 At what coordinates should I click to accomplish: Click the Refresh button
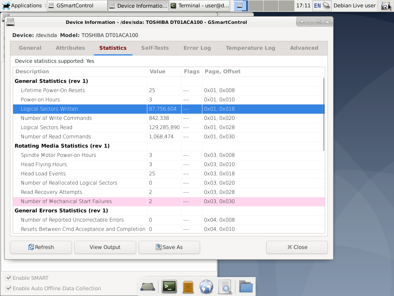click(41, 247)
